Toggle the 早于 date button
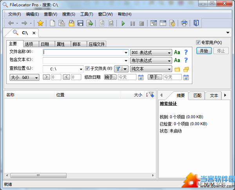This screenshot has width=235, height=190. coord(155,77)
